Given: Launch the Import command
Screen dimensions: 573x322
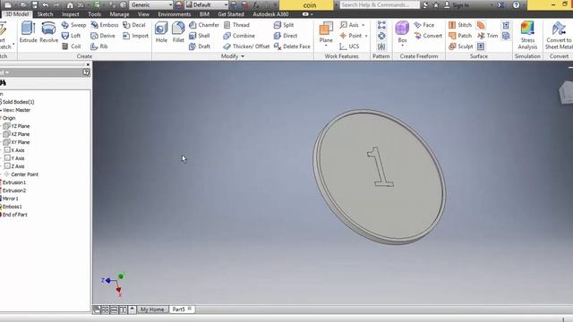Looking at the screenshot, I should [135, 36].
